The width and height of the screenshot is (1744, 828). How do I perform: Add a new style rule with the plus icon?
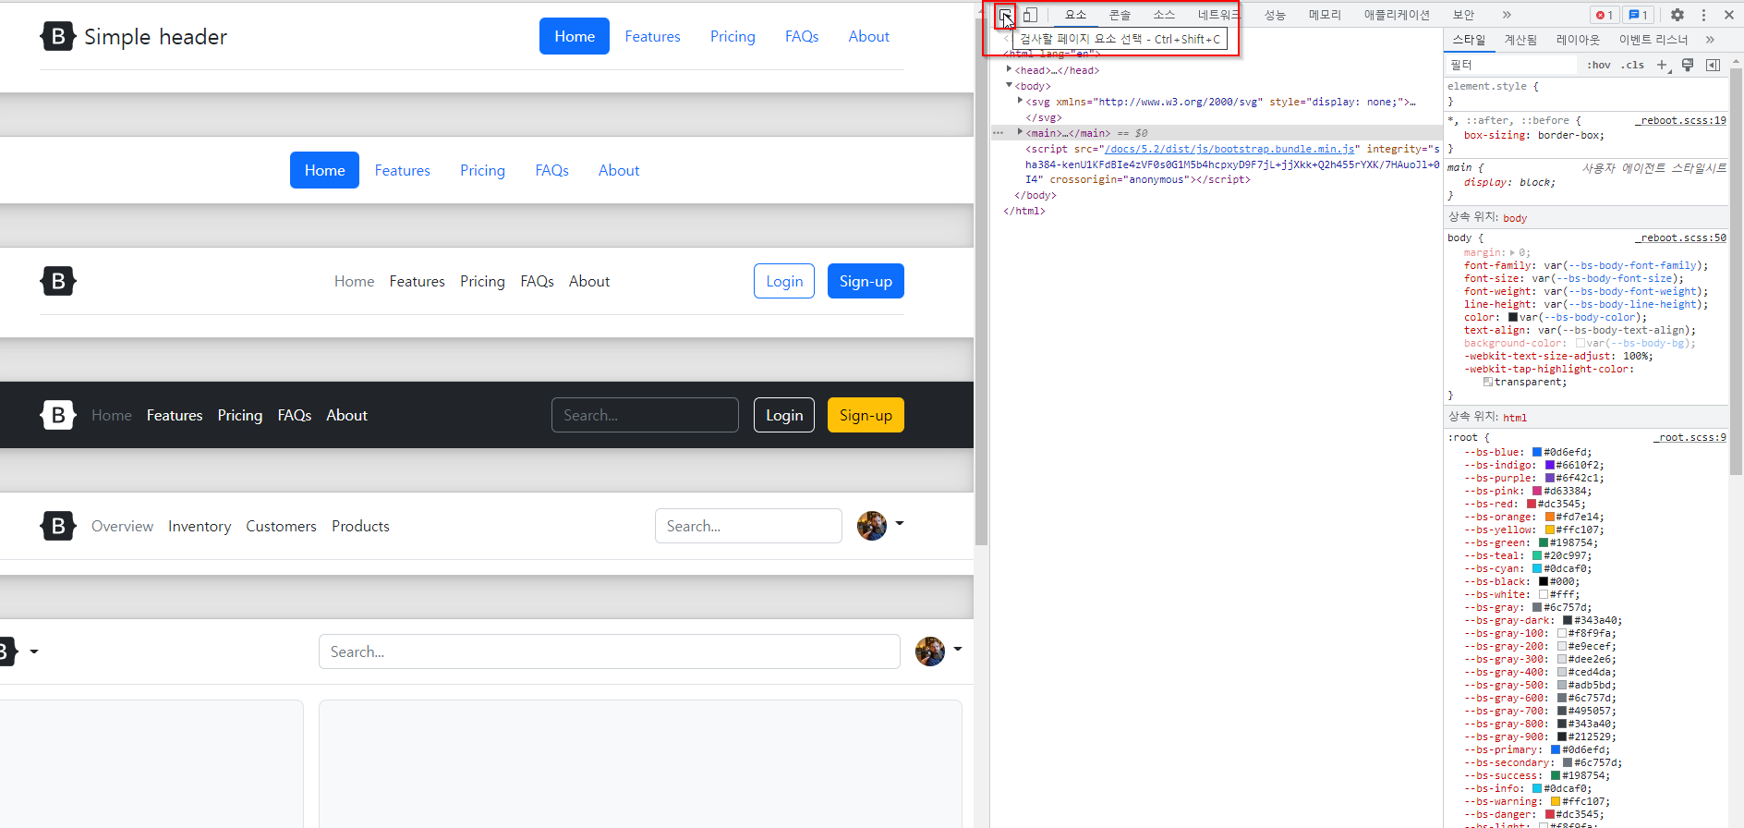click(1663, 65)
